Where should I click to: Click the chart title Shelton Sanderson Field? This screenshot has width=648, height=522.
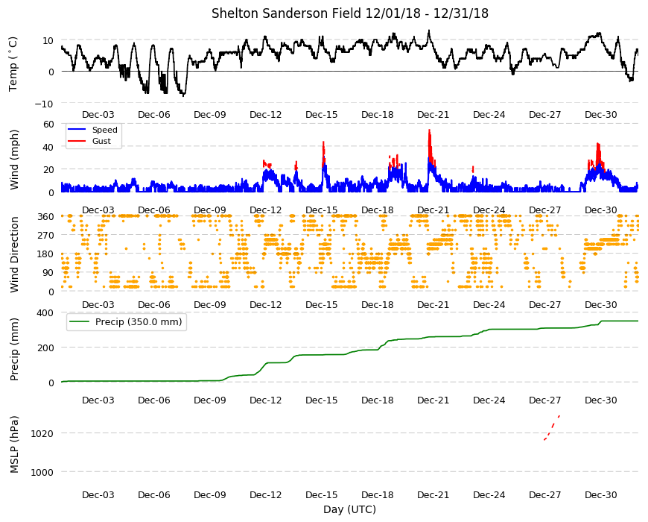287,13
